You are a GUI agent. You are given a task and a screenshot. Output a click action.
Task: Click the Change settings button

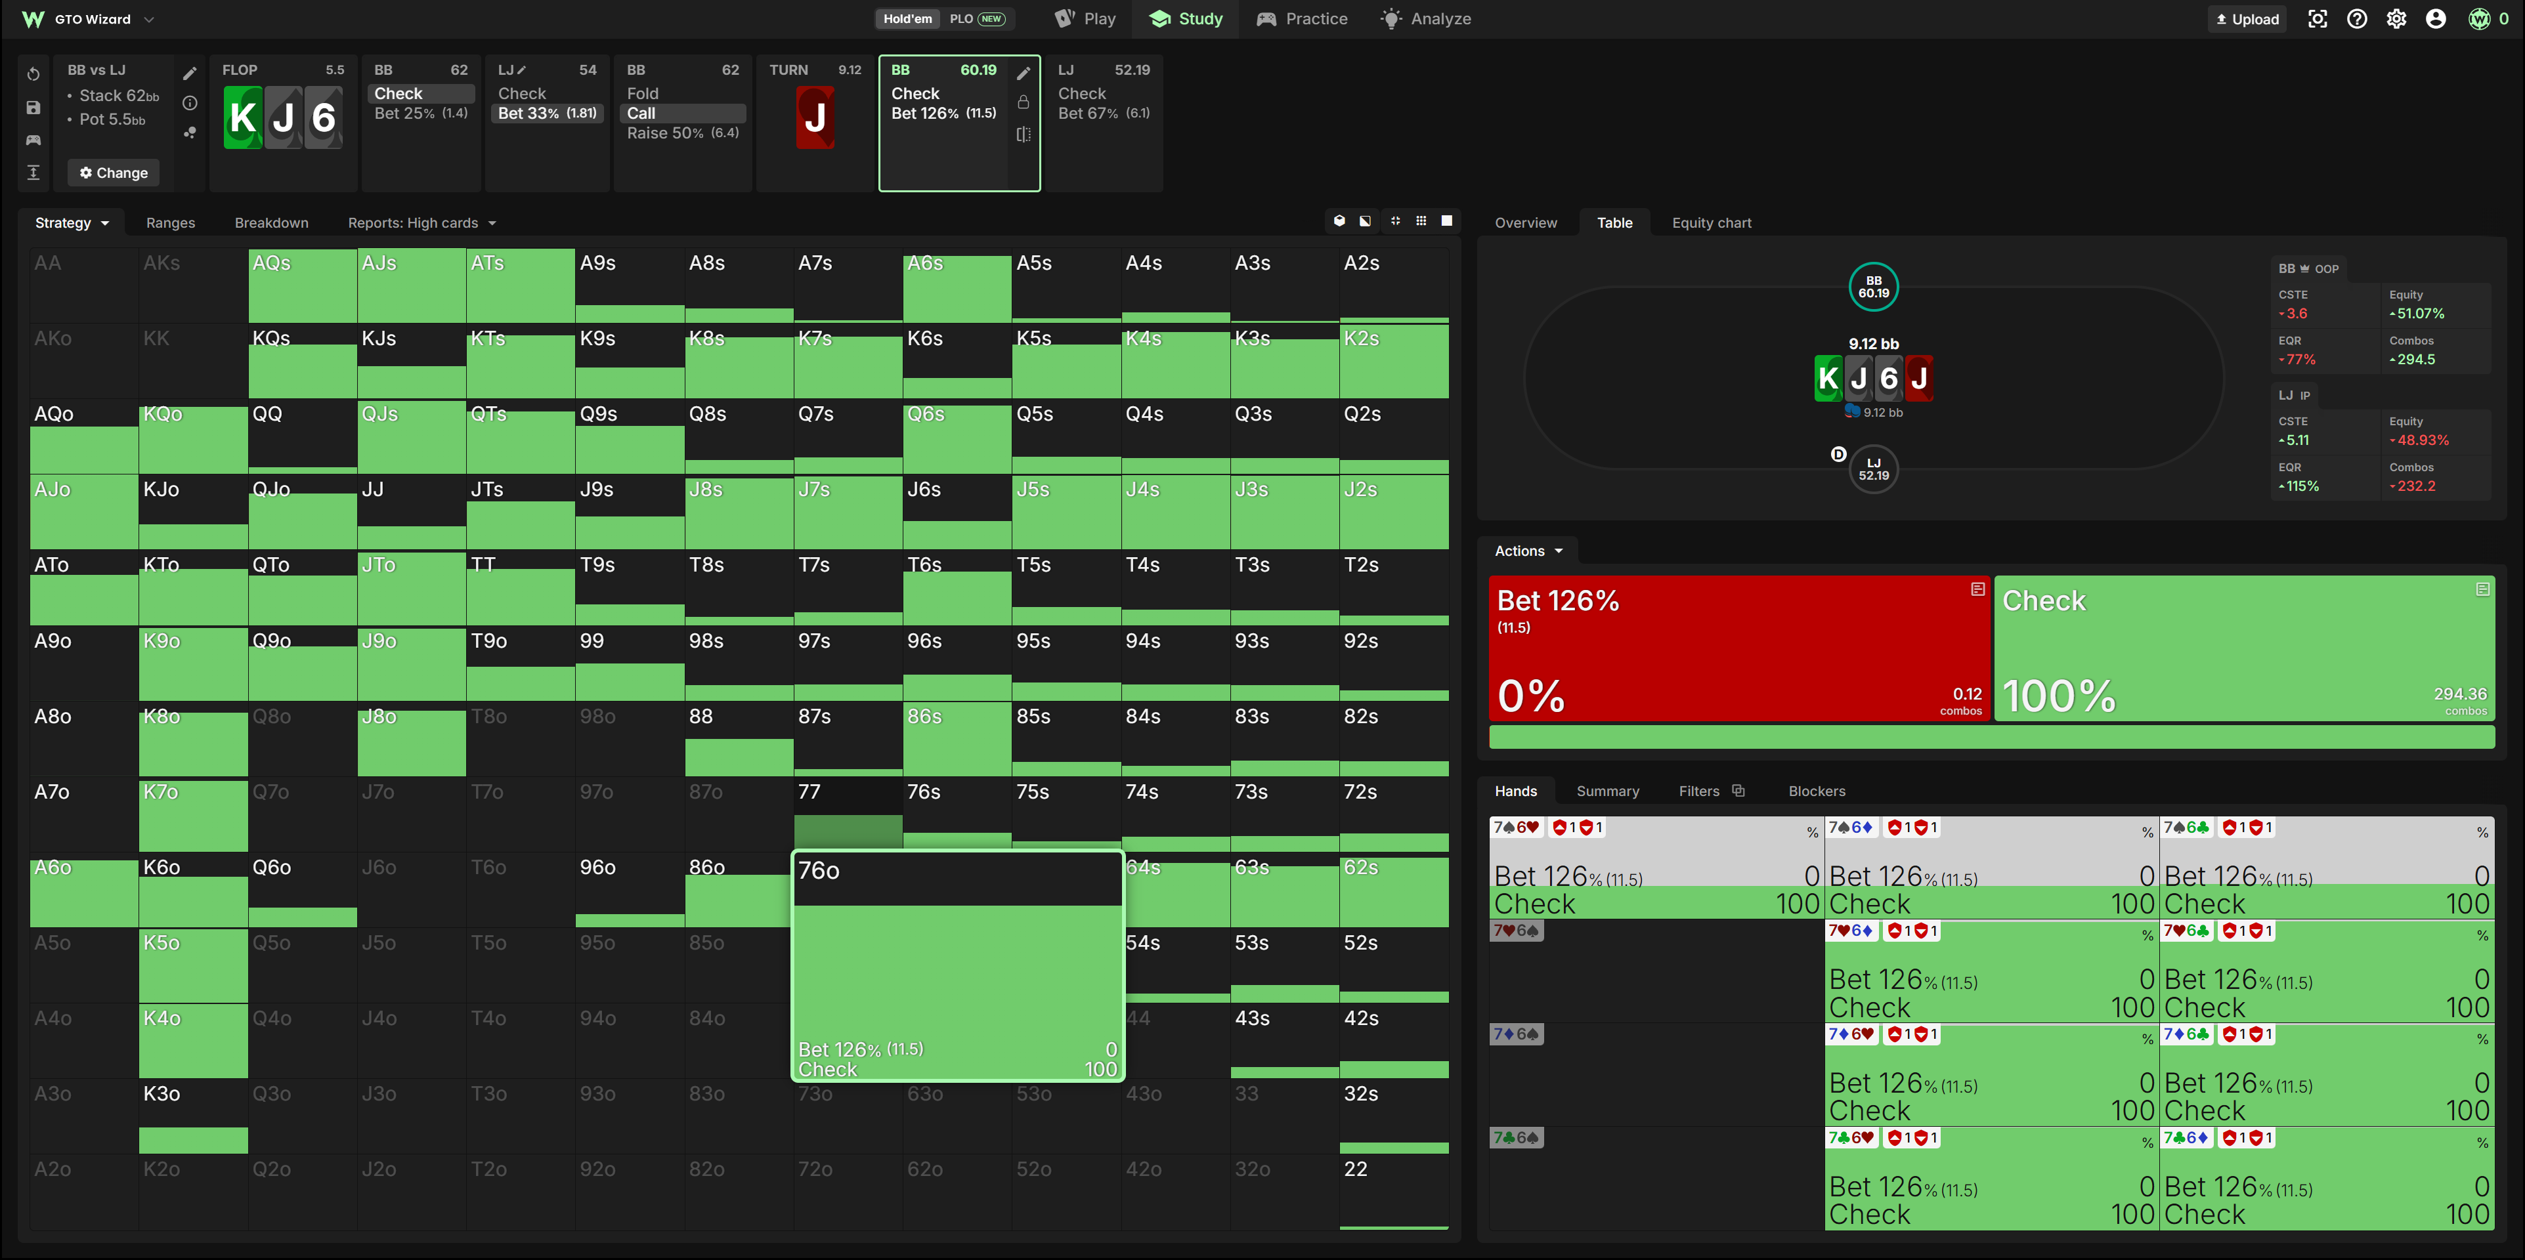point(114,173)
